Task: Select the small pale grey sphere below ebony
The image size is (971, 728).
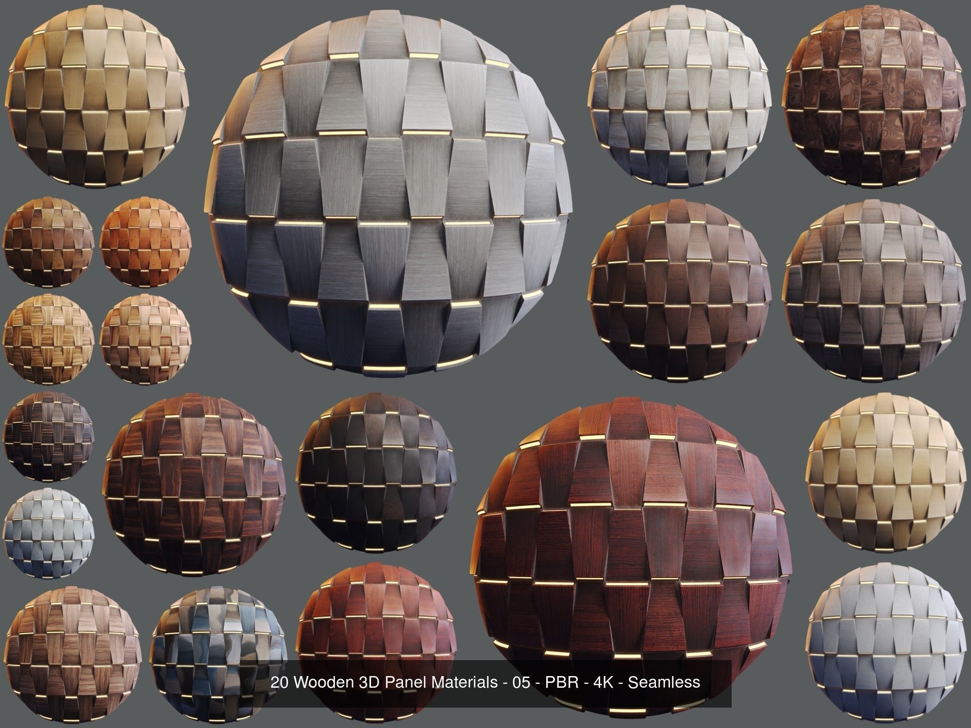Action: (50, 534)
